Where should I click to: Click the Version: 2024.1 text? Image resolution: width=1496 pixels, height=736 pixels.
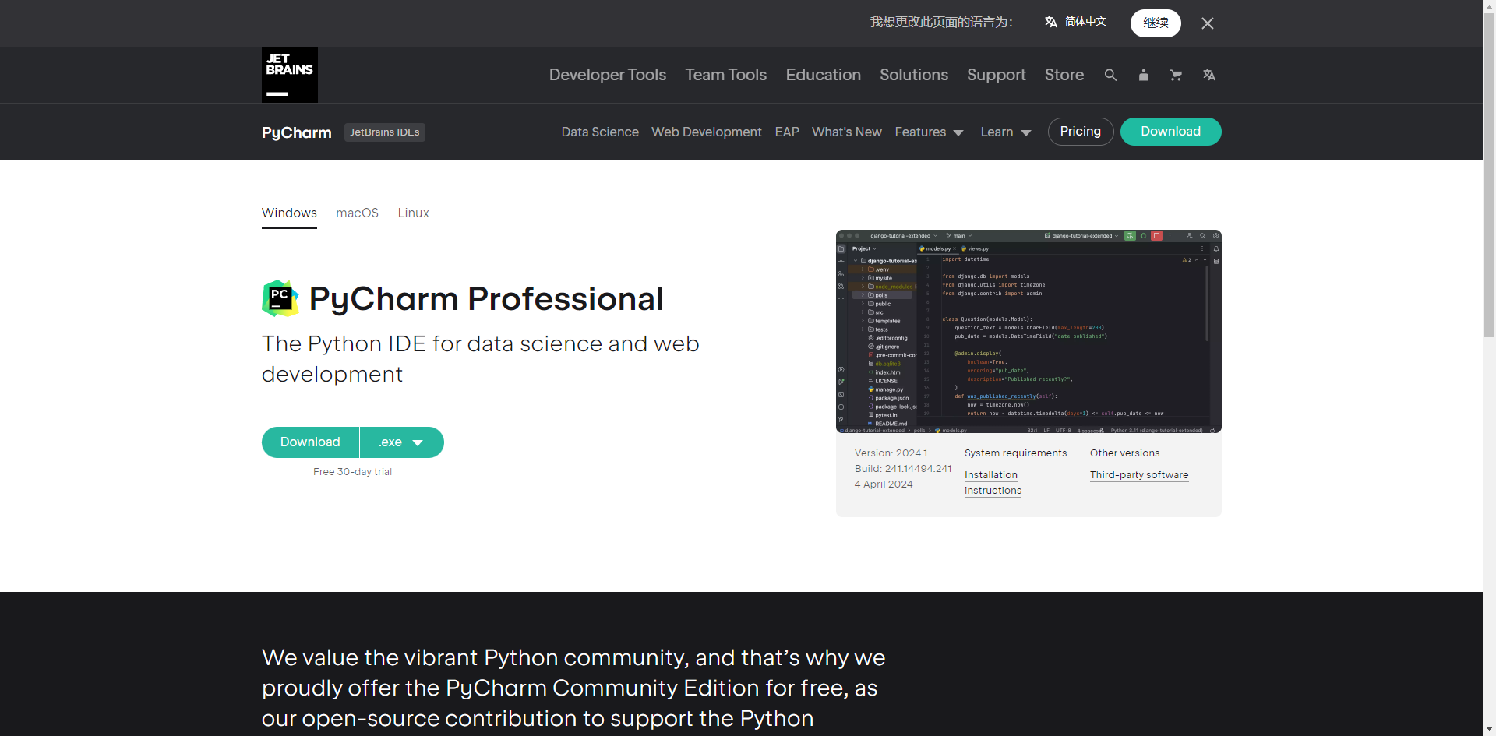891,453
